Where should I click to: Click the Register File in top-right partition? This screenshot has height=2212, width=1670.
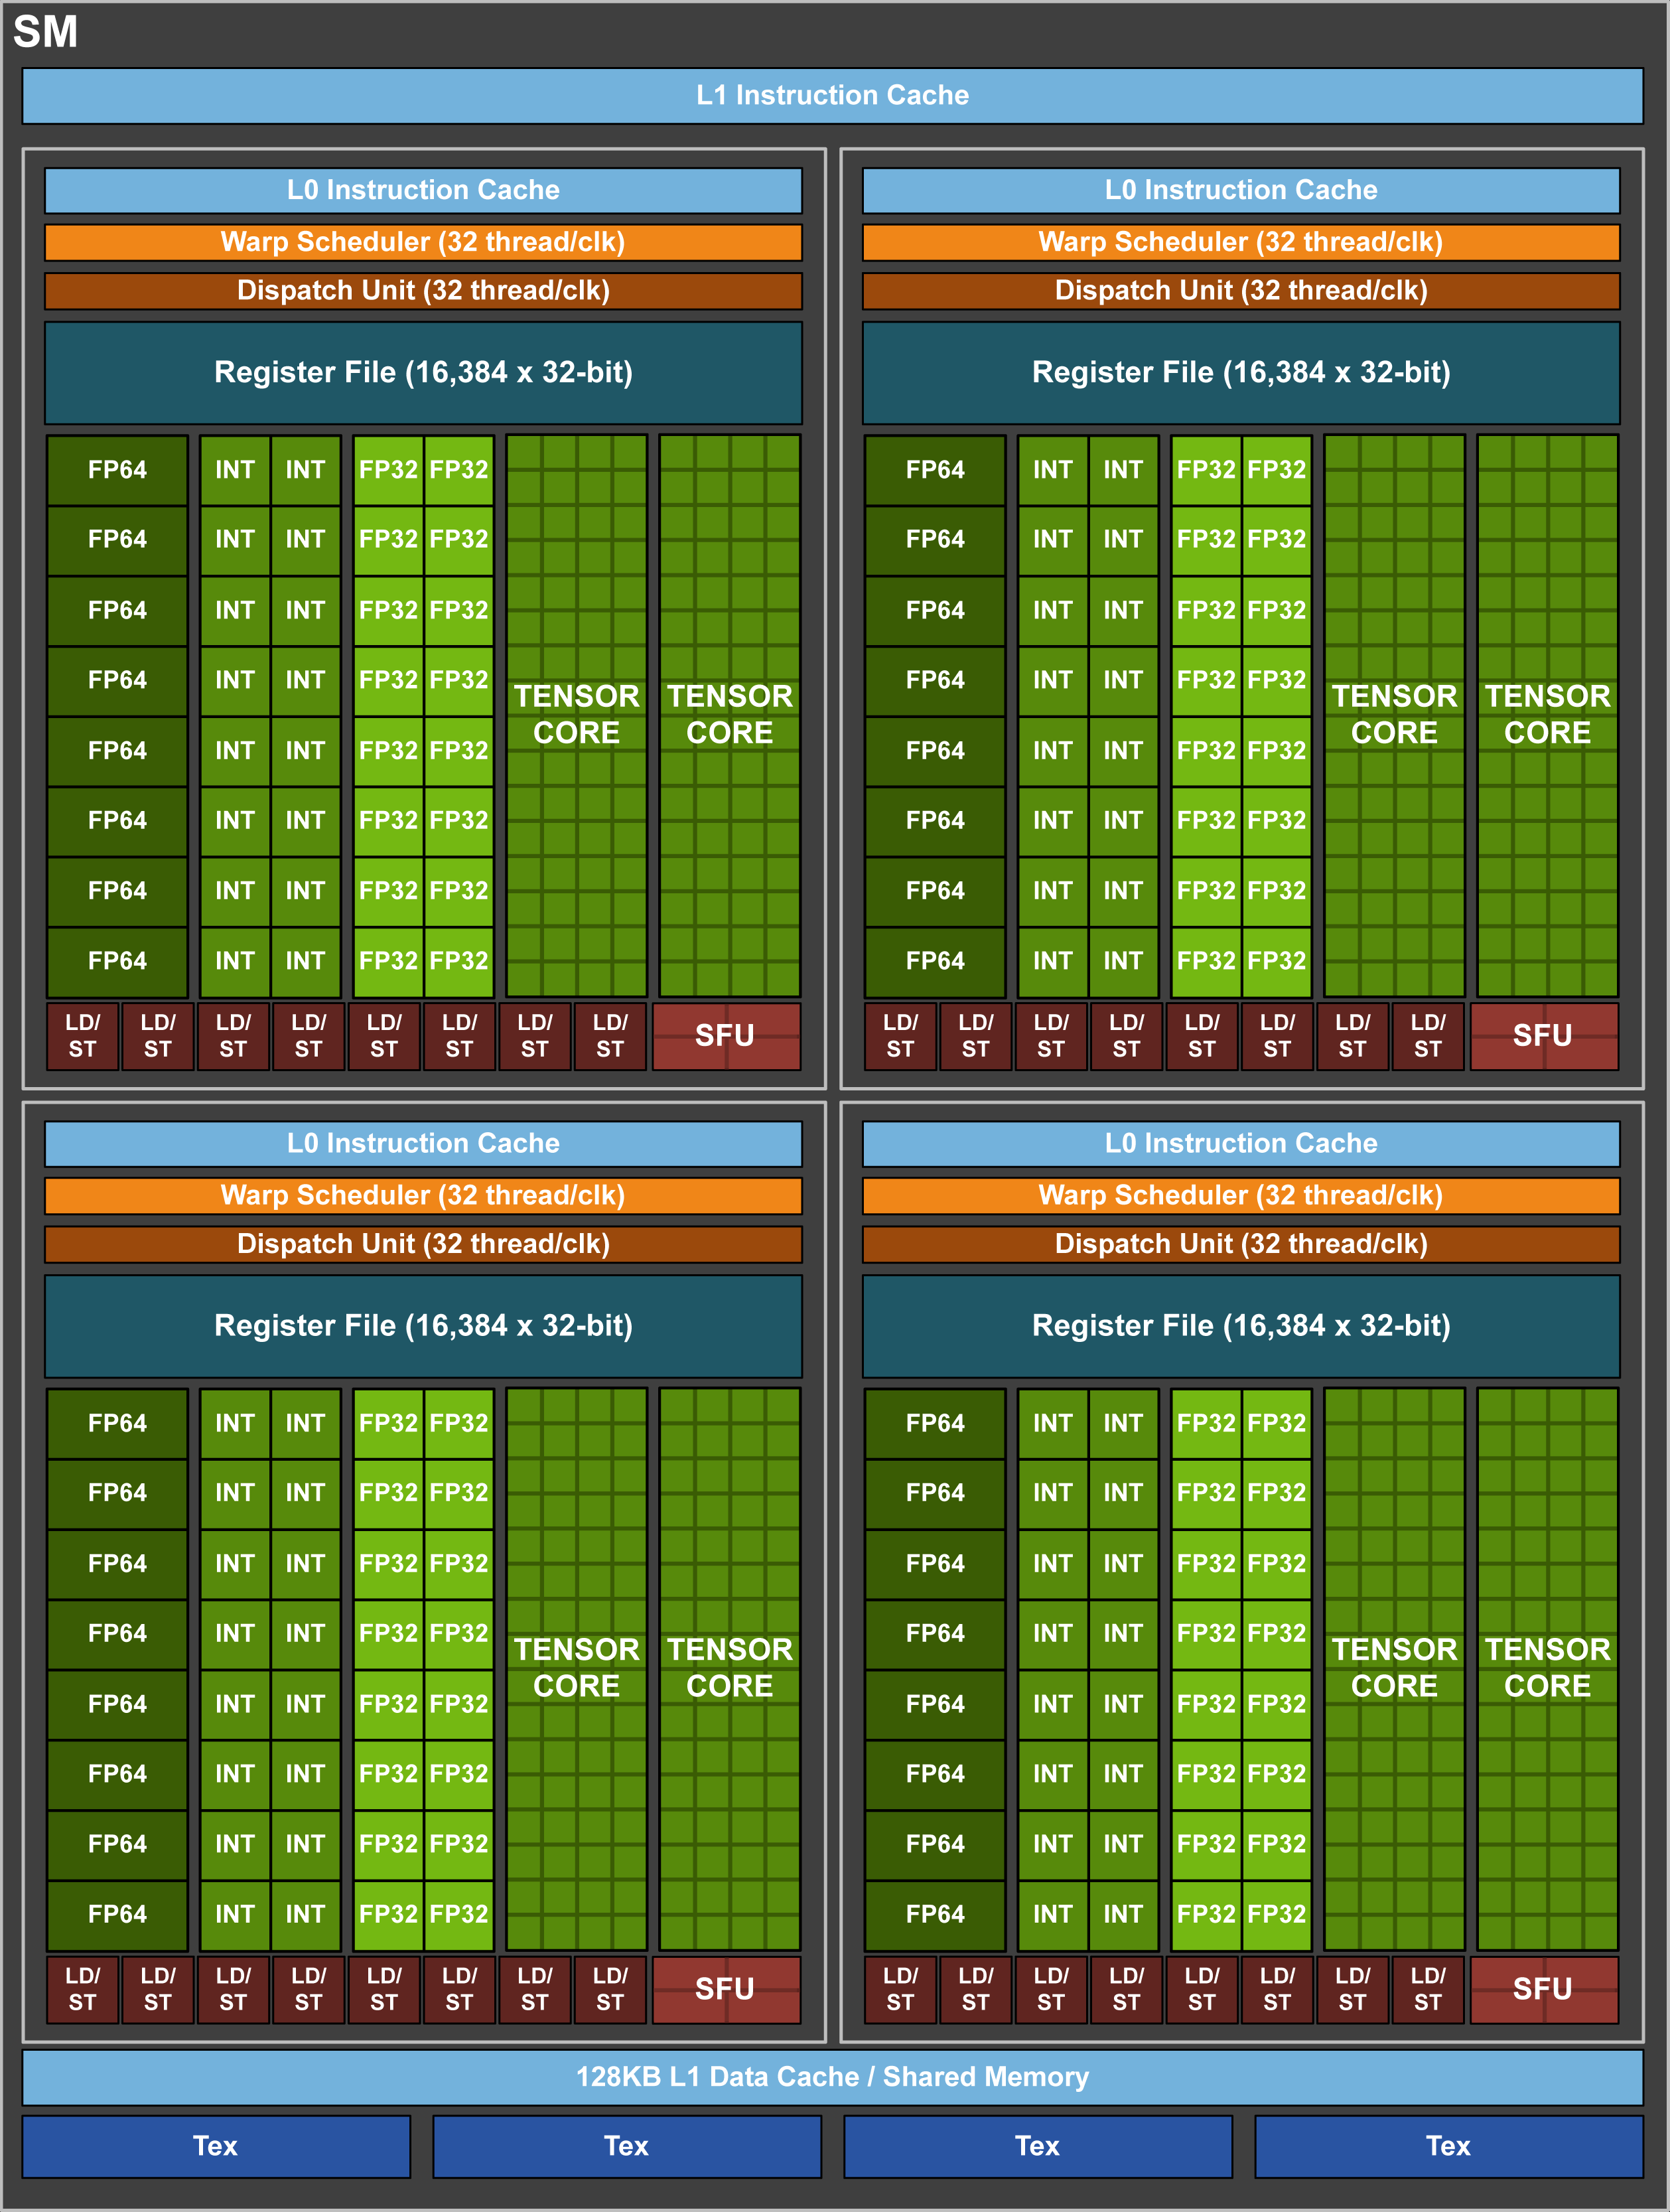pos(1241,372)
